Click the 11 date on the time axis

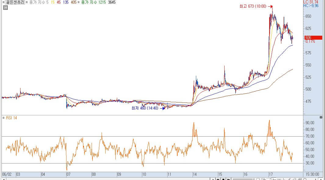tap(169, 175)
